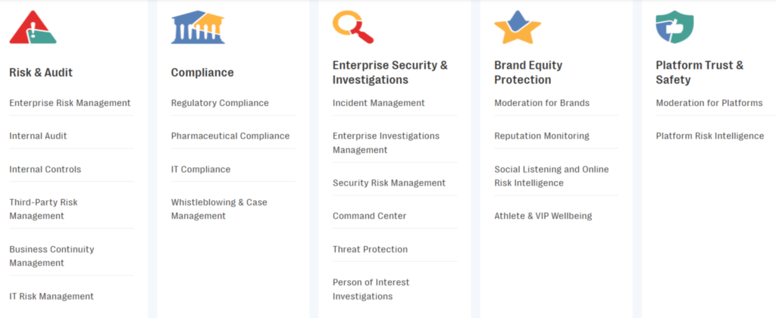Click the Brand Equity Protection star icon

point(518,28)
